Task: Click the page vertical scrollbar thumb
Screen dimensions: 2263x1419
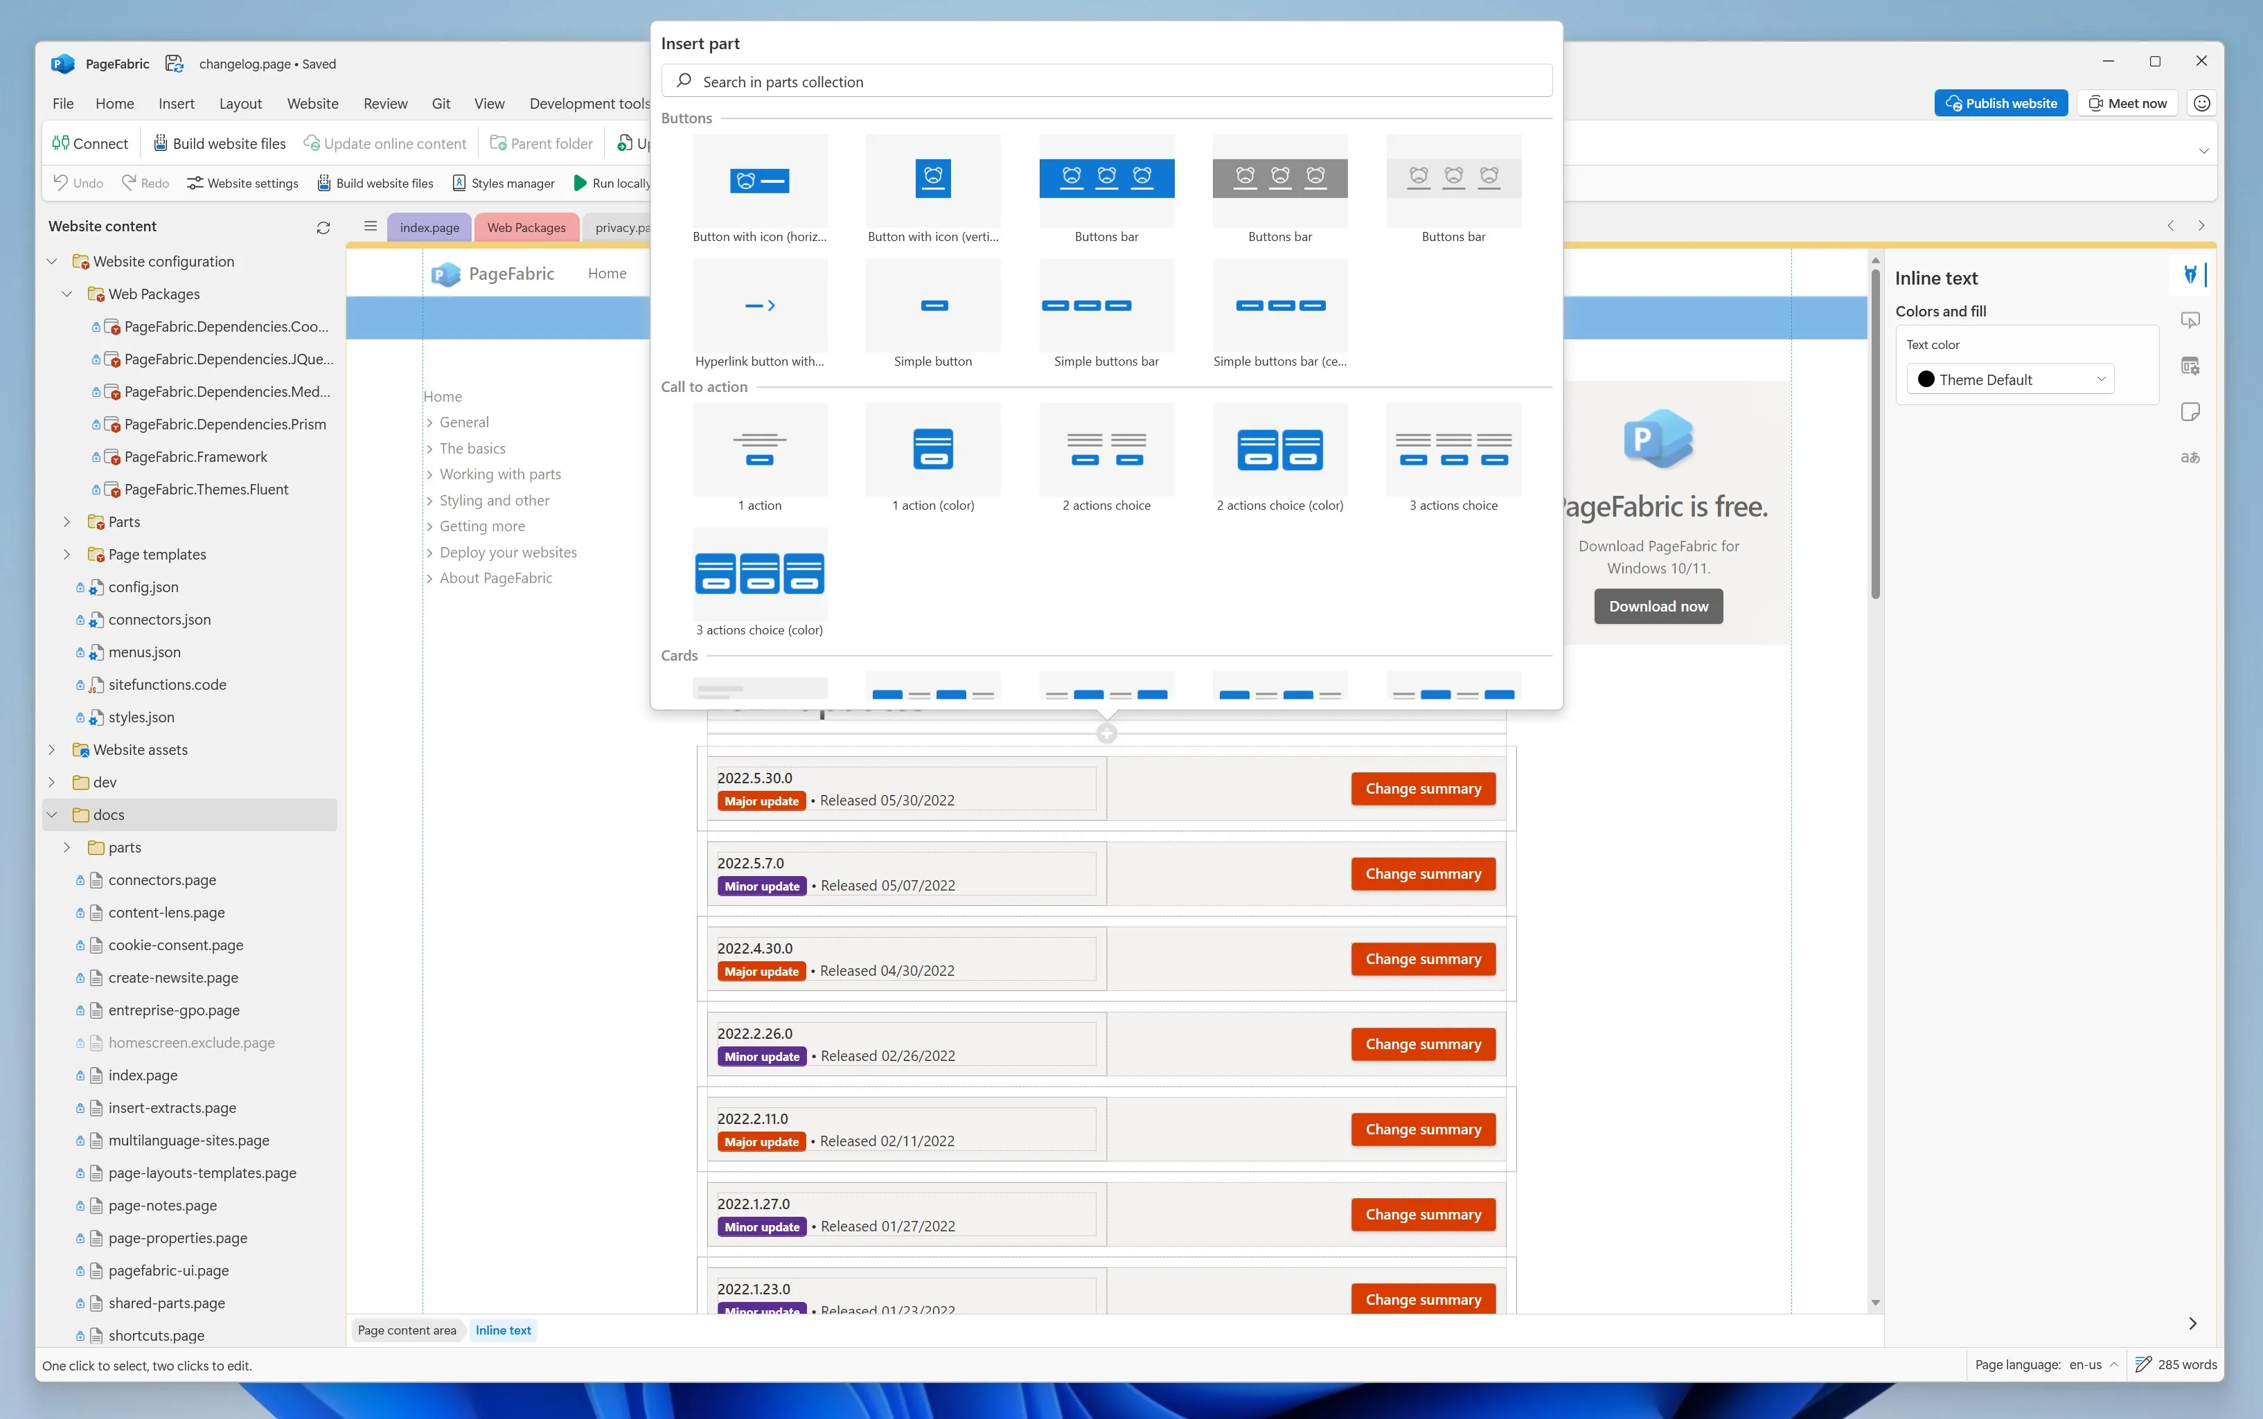Action: 1874,434
